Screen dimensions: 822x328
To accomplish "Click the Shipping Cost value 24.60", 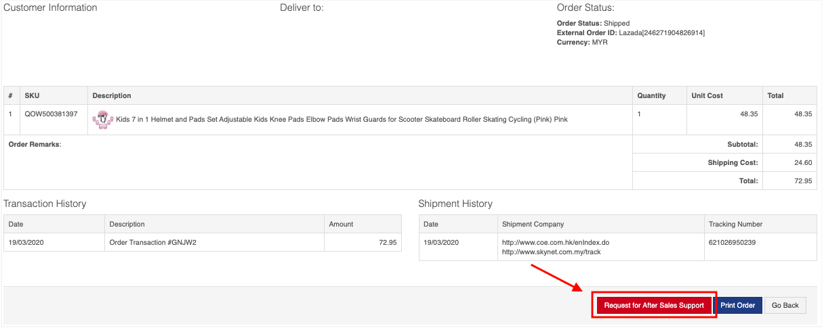I will coord(803,162).
